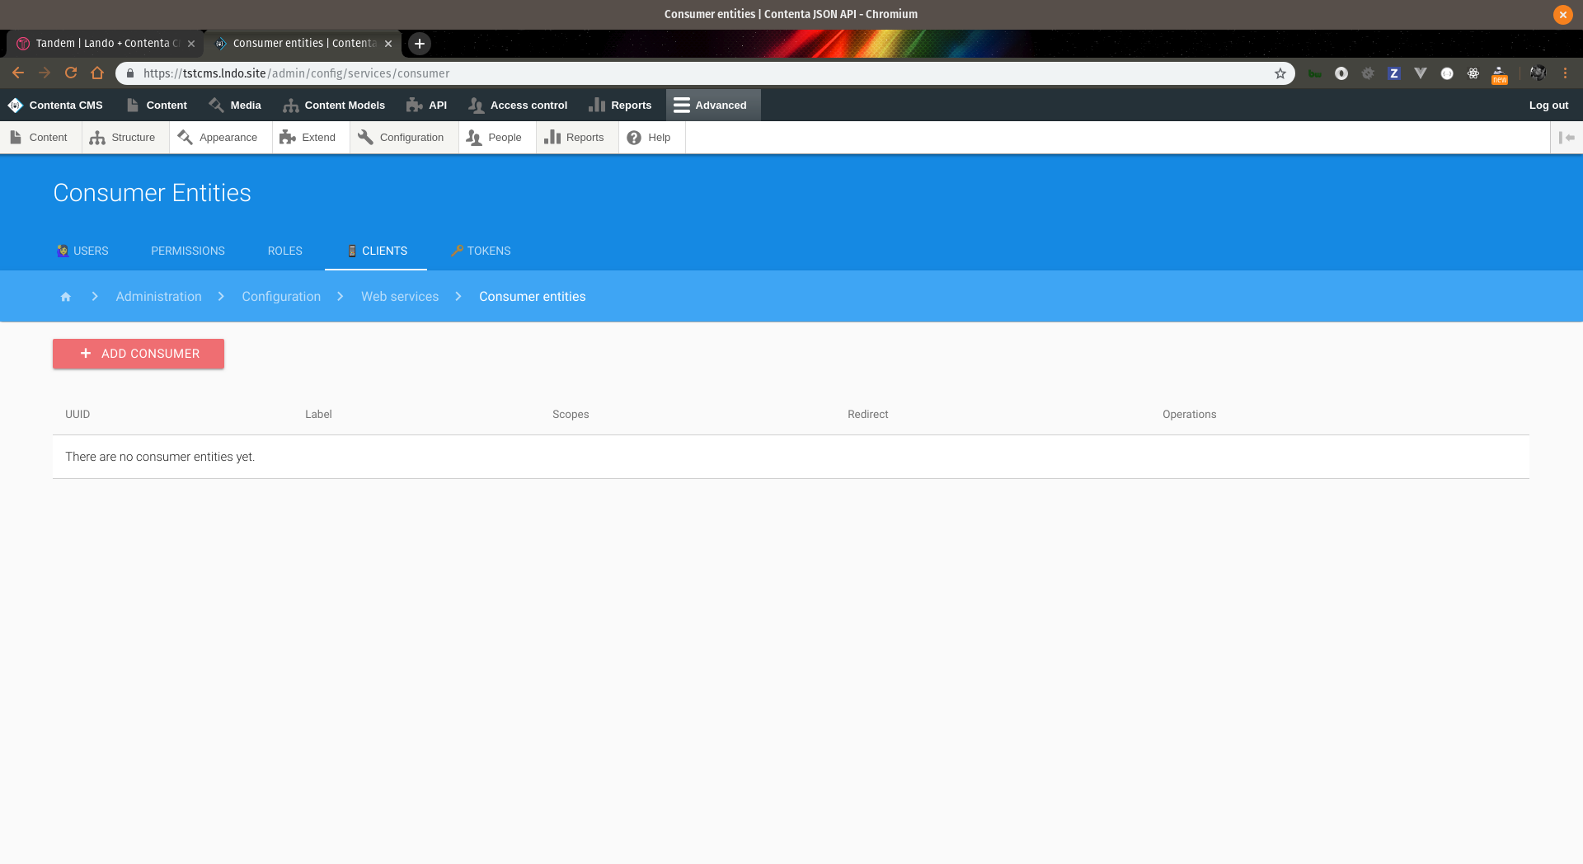Click the Redirect column header
Screen dimensions: 1583x864
868,415
